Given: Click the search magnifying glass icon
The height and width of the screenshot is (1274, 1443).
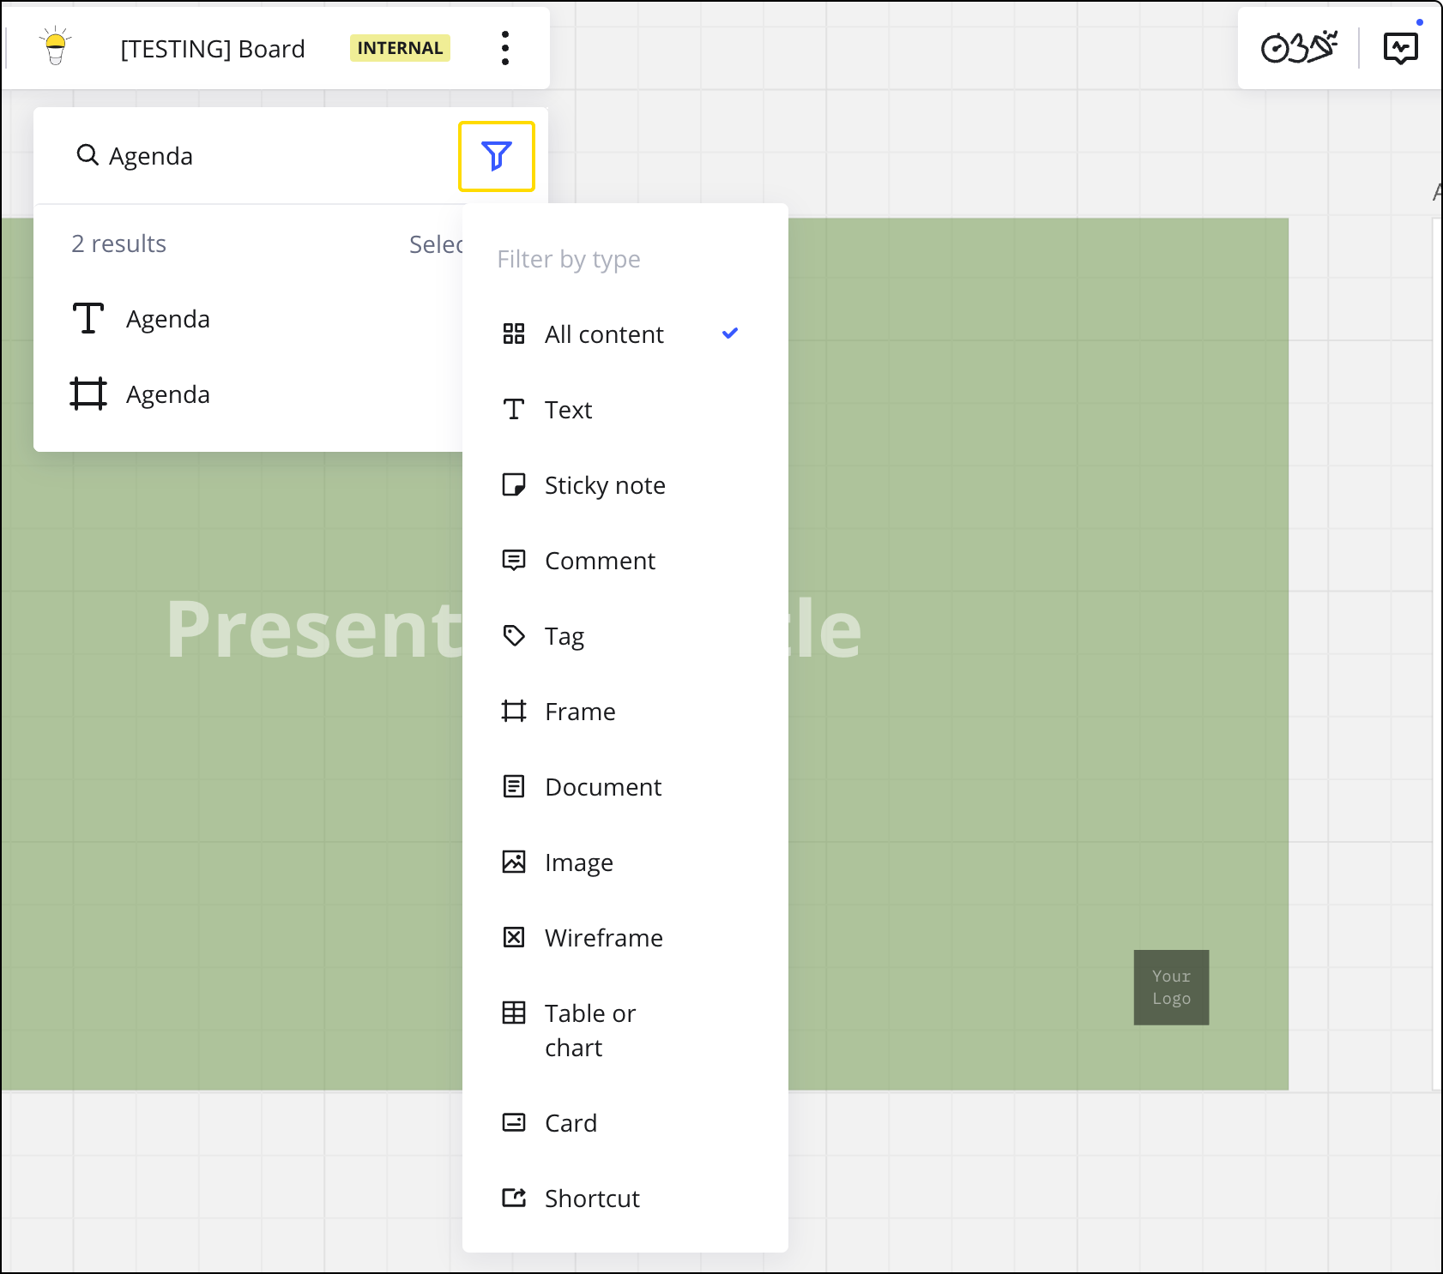Looking at the screenshot, I should click(88, 155).
